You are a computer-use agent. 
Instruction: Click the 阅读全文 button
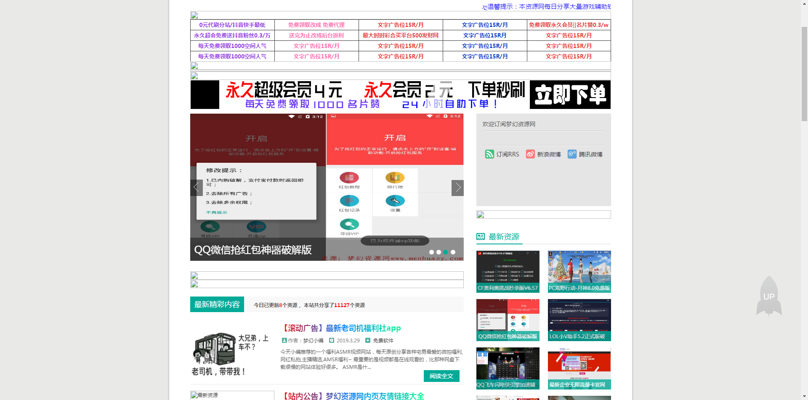441,376
